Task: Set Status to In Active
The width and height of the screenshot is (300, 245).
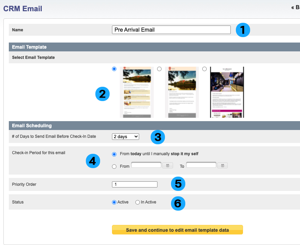Action: [x=137, y=202]
